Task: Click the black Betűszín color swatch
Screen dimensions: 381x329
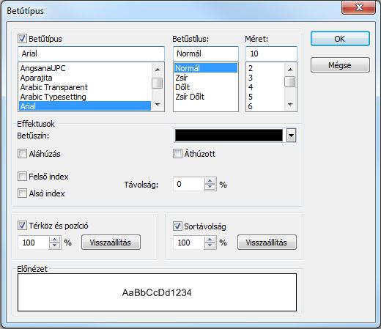Action: (229, 136)
